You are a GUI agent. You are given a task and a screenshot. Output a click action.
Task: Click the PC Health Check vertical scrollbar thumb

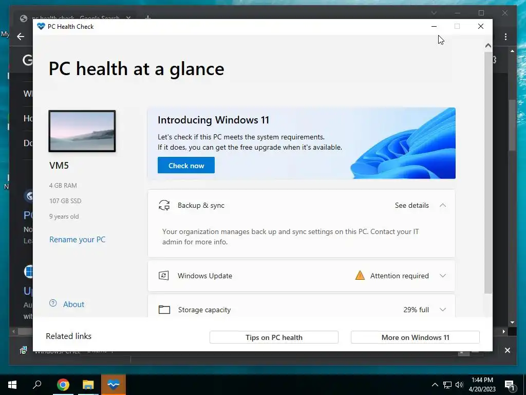click(488, 173)
